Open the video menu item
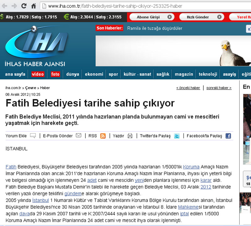251x226 pixels. tap(38, 74)
